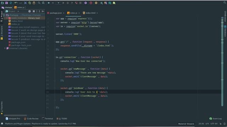Screen dimensions: 227x127
Task: Click Material Oceanic theme in status bar
Action: click(186, 124)
